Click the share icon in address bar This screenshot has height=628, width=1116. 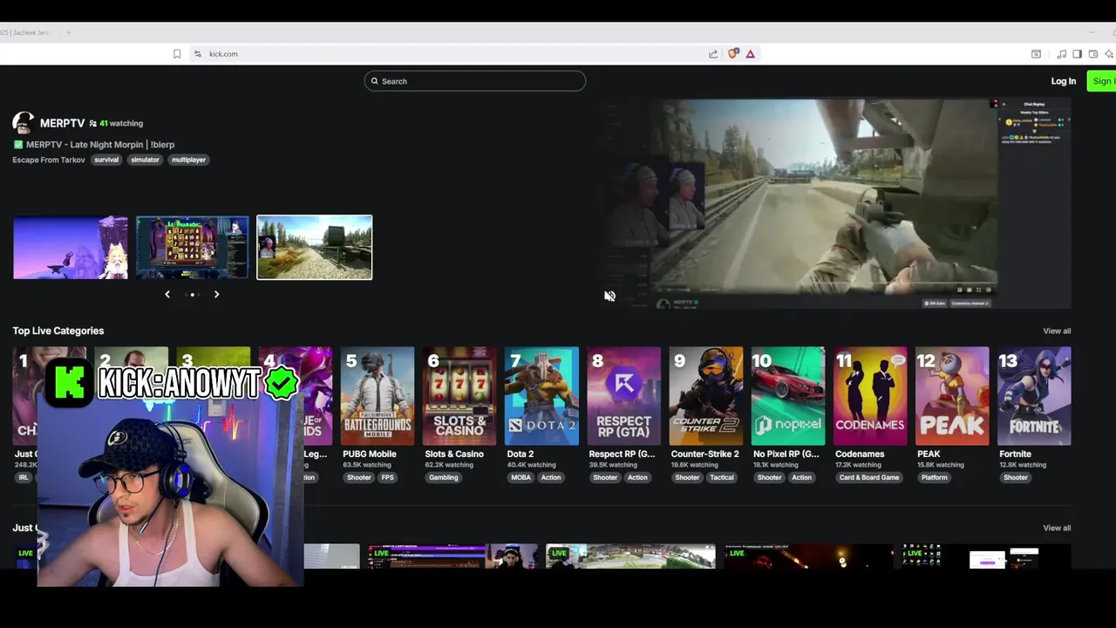point(713,54)
